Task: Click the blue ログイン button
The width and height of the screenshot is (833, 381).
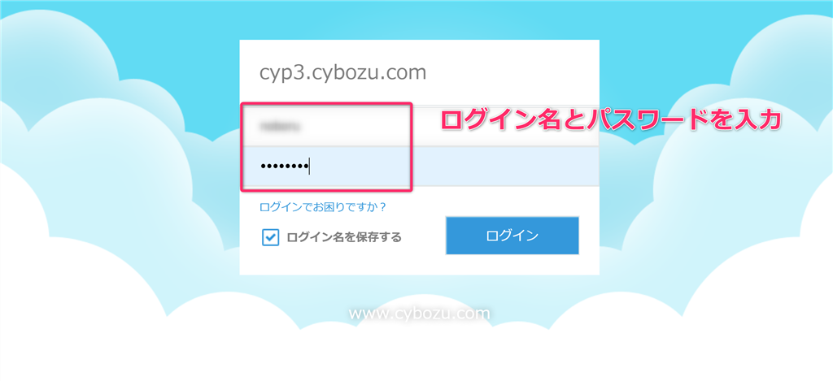Action: coord(512,236)
